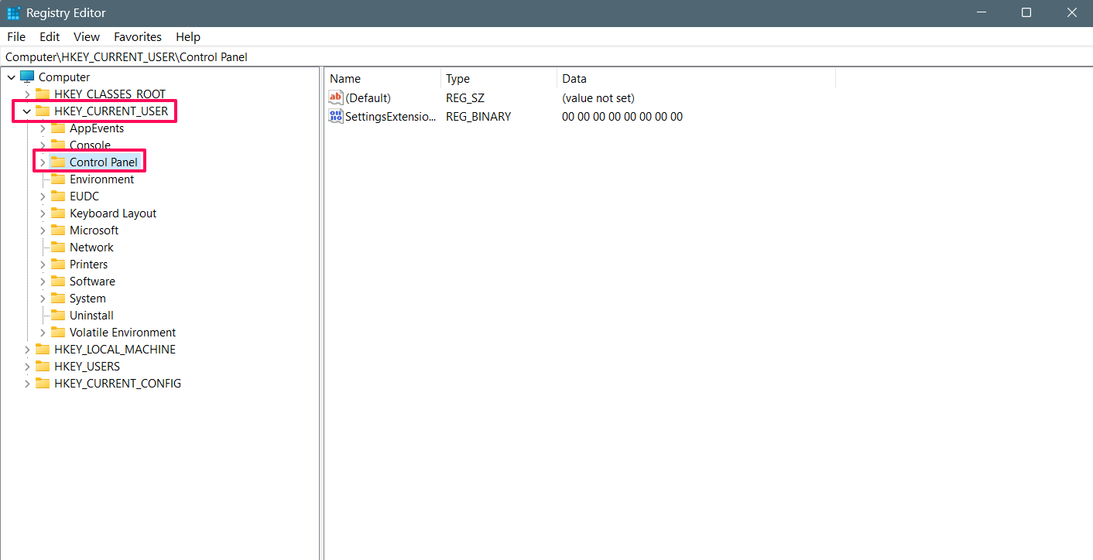
Task: Click the Computer root node icon
Action: [x=27, y=77]
